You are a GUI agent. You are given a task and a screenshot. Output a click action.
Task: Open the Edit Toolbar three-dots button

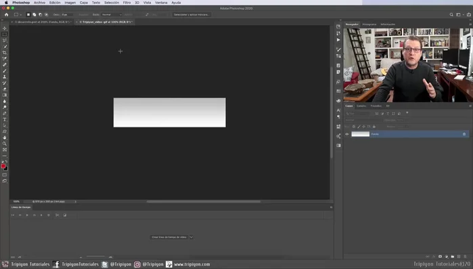pyautogui.click(x=5, y=156)
